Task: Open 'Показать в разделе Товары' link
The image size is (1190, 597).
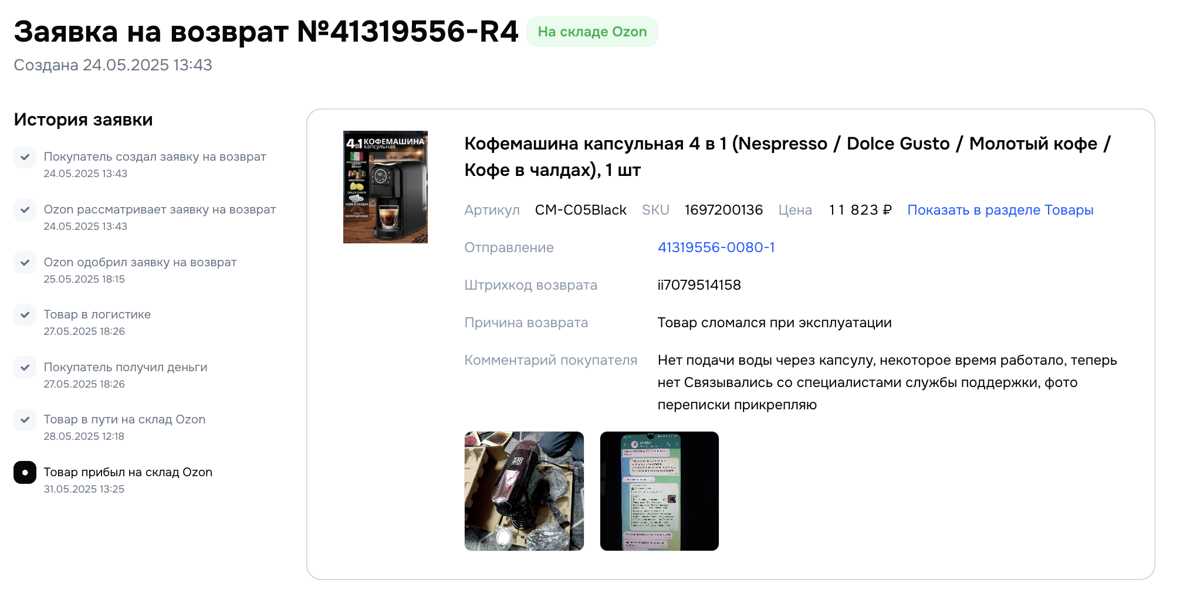Action: coord(1000,210)
